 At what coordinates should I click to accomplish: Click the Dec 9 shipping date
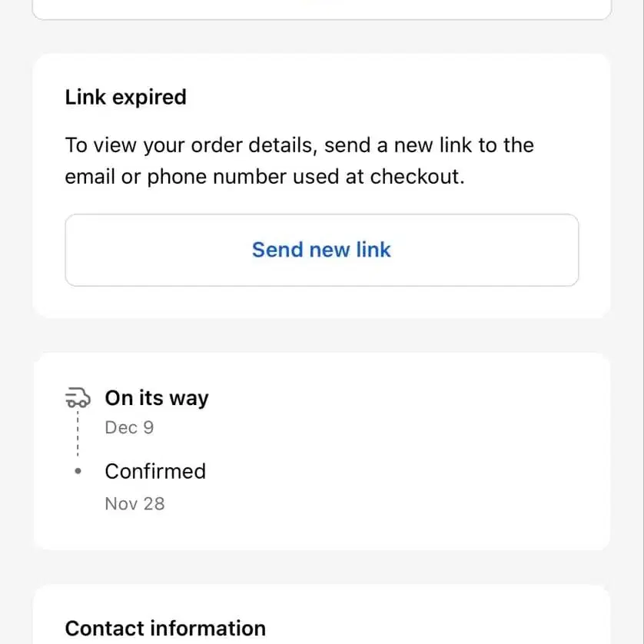[x=129, y=427]
